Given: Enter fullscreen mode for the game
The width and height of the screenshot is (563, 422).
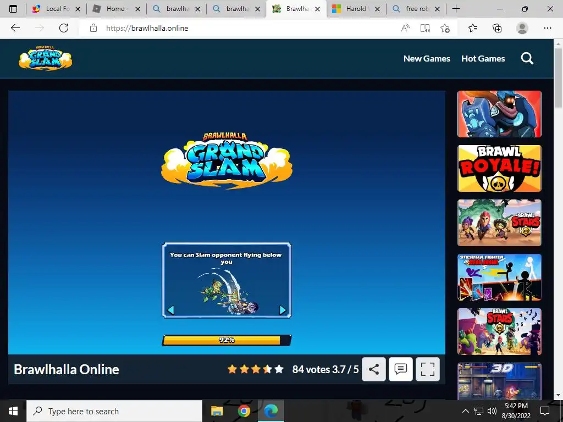Looking at the screenshot, I should [x=428, y=369].
